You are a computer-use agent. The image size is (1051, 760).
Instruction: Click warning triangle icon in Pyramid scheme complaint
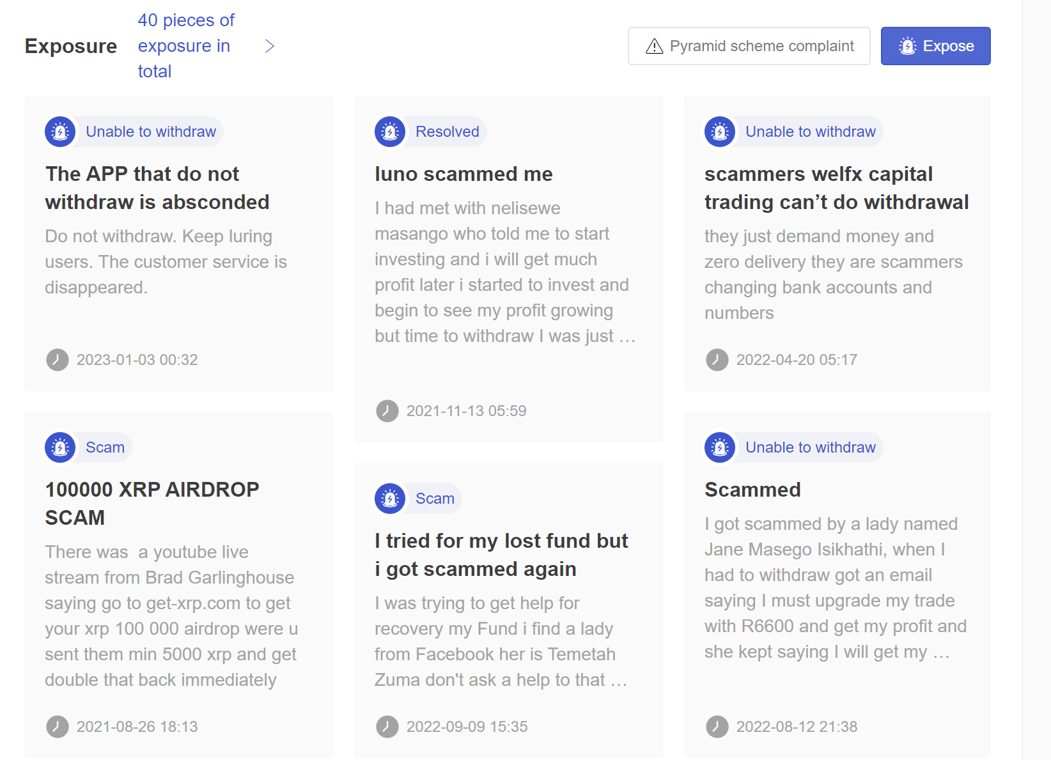[655, 46]
